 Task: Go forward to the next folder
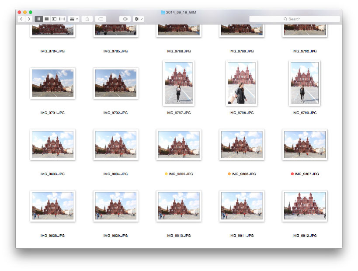point(29,19)
